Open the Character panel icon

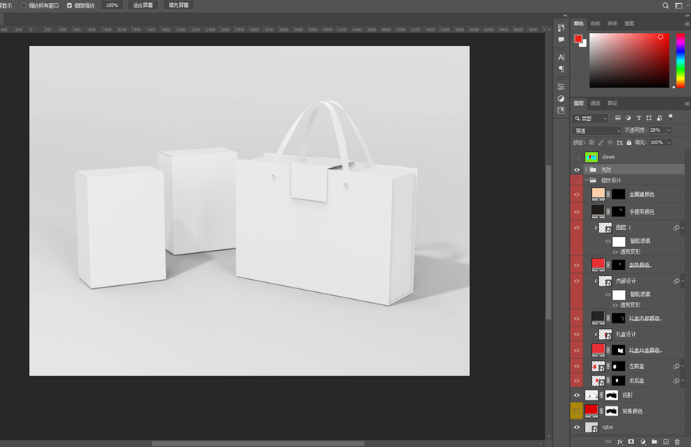[561, 57]
